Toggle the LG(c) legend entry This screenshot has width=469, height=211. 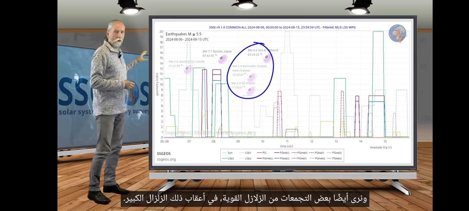pos(228,158)
